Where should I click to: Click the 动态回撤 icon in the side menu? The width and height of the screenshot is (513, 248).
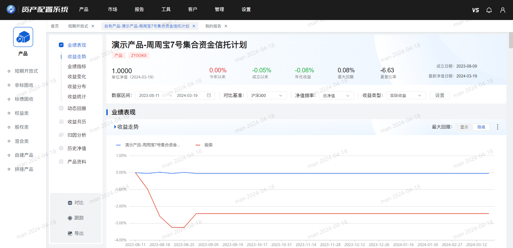pos(61,108)
